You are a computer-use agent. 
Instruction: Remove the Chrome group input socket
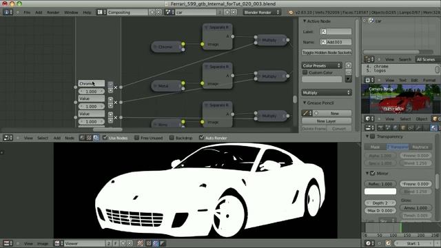116,87
